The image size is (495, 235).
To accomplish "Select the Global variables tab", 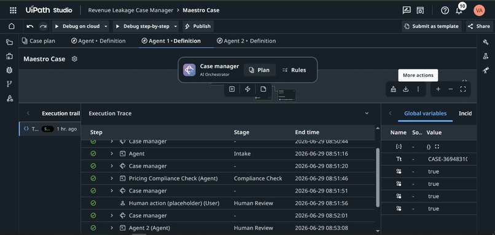I will [x=425, y=113].
